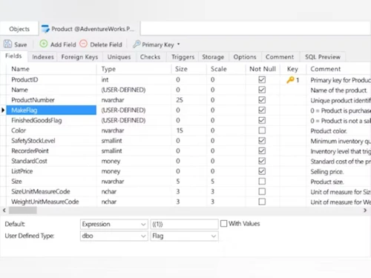
Task: Open the Fields tab
Action: pyautogui.click(x=13, y=56)
